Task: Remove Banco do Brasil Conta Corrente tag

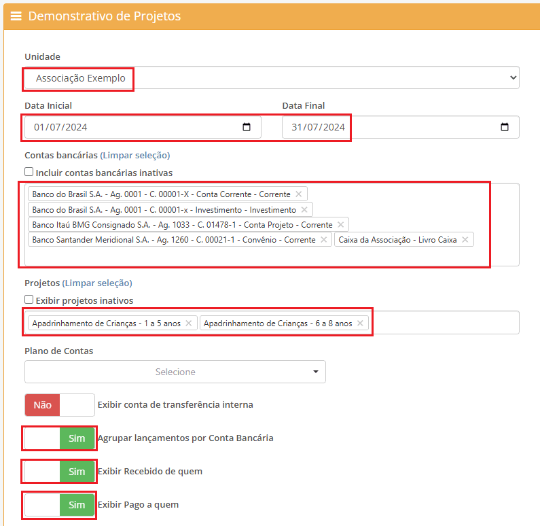Action: (x=299, y=194)
